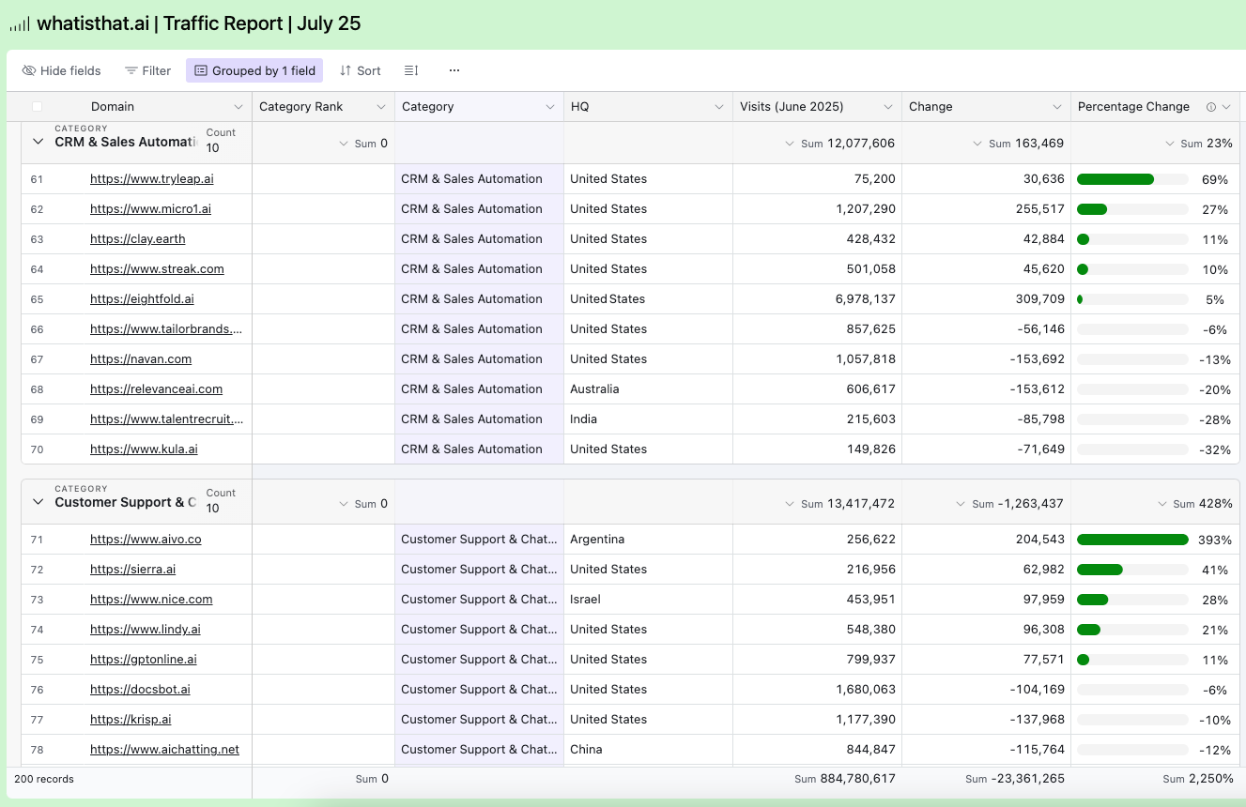Open Grouped by 1 field options
1246x807 pixels.
click(254, 70)
